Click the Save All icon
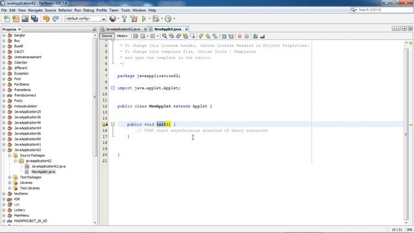Image resolution: width=414 pixels, height=233 pixels. [x=34, y=19]
